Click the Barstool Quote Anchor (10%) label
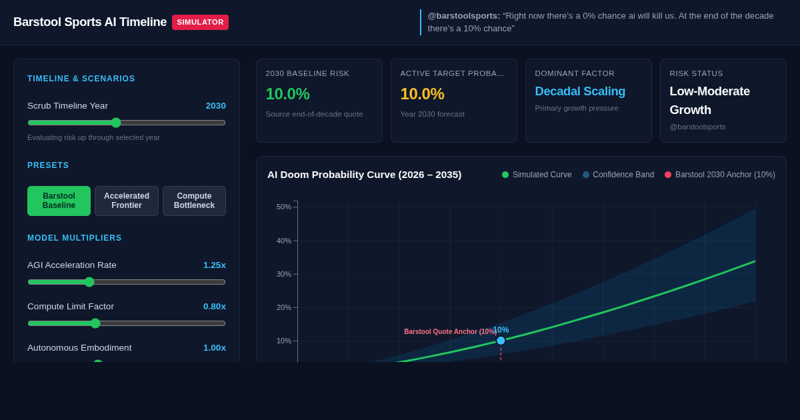This screenshot has width=800, height=420. pyautogui.click(x=450, y=331)
